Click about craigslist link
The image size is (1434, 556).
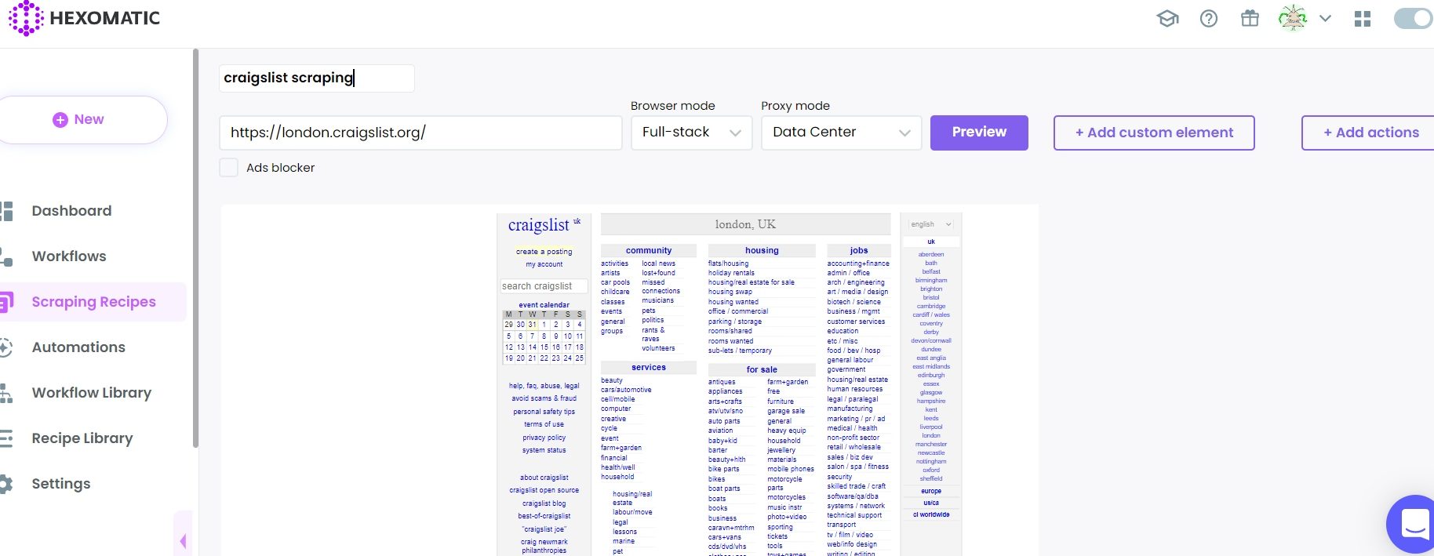tap(544, 478)
